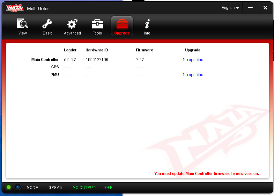Click the green connection status LED
274x196 pixels.
coord(9,187)
